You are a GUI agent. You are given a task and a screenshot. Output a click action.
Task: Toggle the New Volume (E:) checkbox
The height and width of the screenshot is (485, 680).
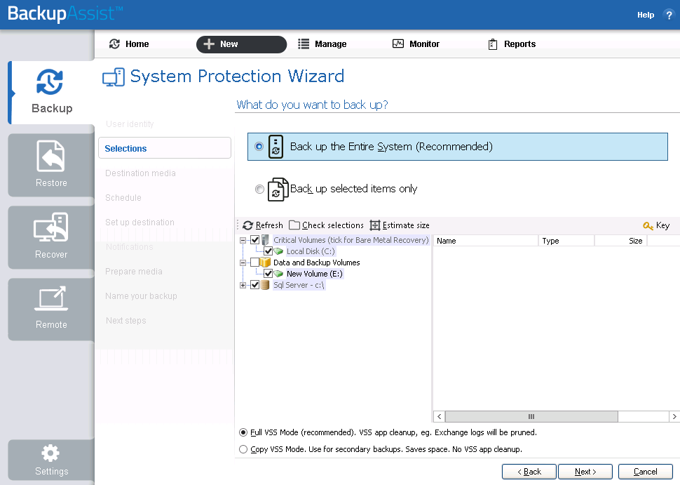(268, 274)
